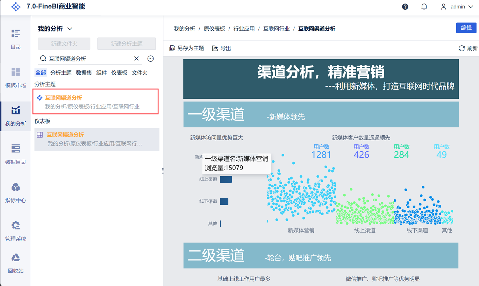Open 管理系统 in the left sidebar
The image size is (479, 286).
click(16, 231)
